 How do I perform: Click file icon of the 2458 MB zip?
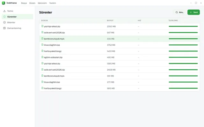pos(42,70)
